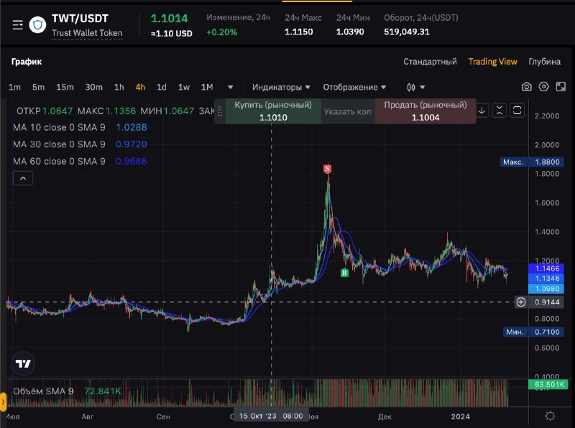This screenshot has height=428, width=575.
Task: Click the turnover value 519,049.31
Action: point(407,32)
